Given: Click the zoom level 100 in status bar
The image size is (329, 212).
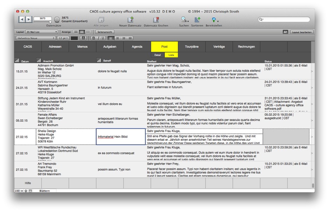Looking at the screenshot, I should [17, 191].
